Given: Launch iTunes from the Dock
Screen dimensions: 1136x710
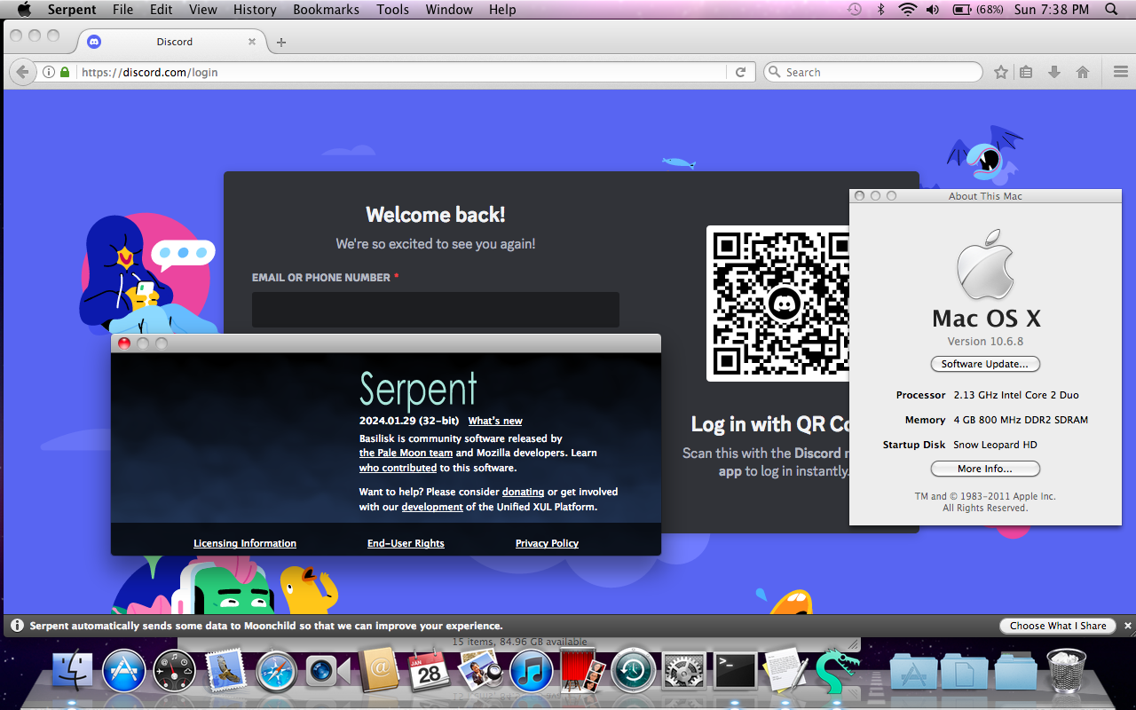Looking at the screenshot, I should coord(532,671).
